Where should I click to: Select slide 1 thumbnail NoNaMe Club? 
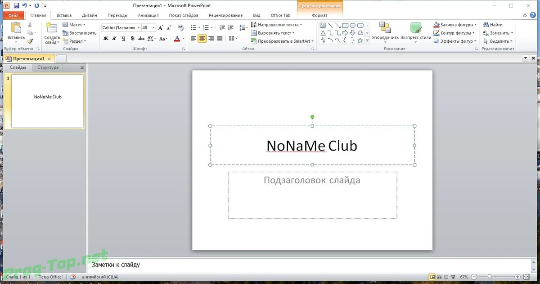coord(47,101)
